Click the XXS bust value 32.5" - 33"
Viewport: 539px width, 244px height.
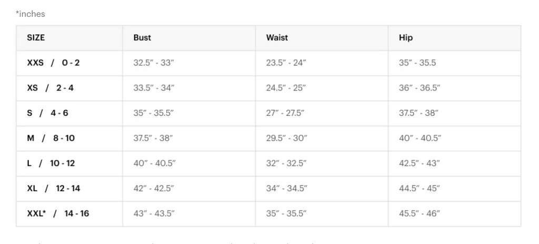click(x=154, y=63)
